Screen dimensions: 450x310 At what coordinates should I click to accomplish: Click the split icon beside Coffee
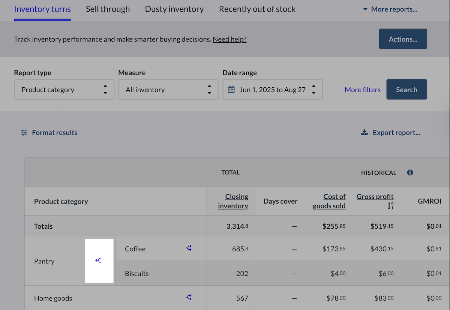tap(189, 248)
